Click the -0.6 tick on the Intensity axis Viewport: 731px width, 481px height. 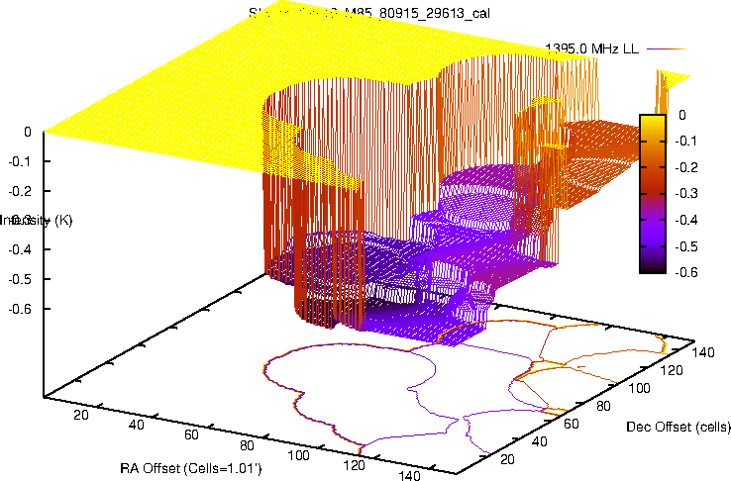point(20,308)
